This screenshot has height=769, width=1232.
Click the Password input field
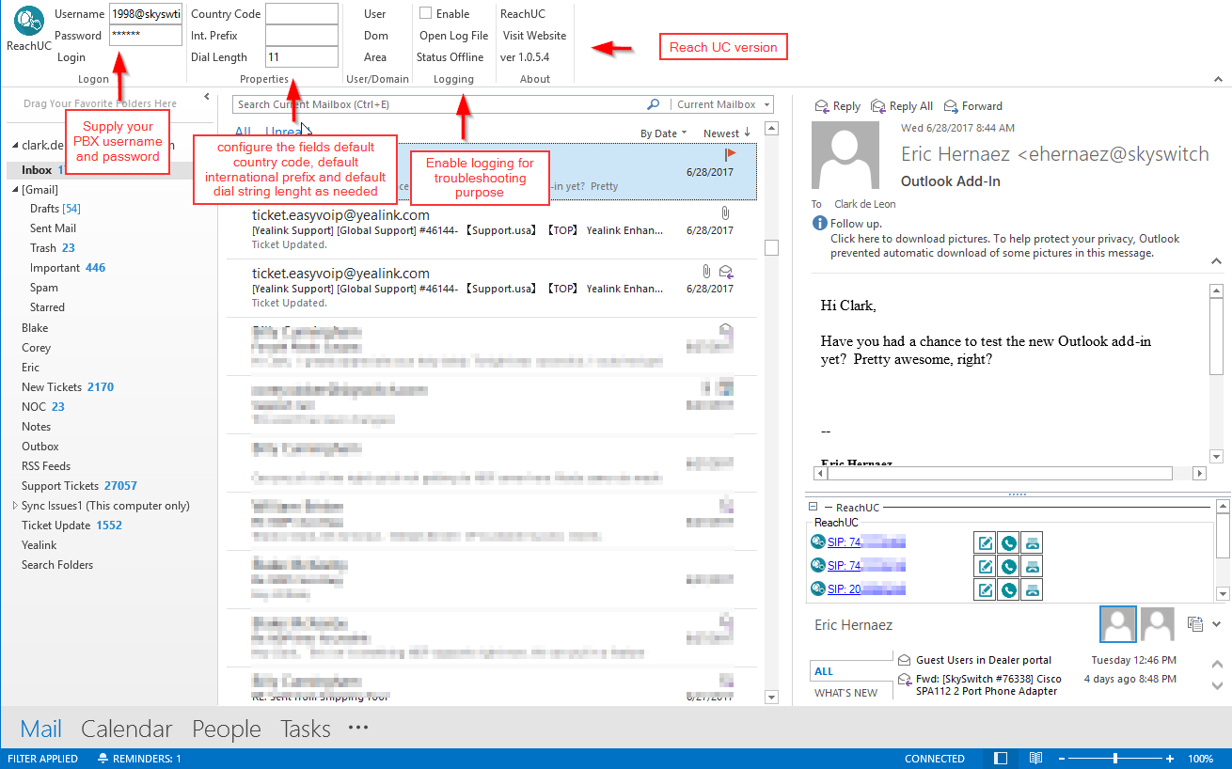(145, 36)
